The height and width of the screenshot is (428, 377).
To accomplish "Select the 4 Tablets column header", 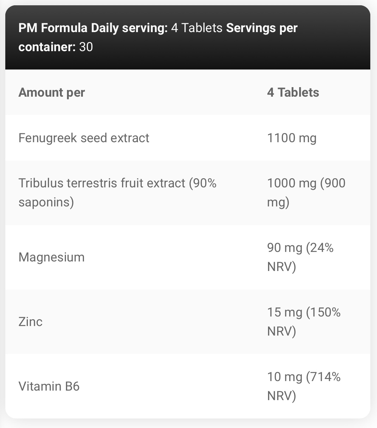I will [293, 92].
